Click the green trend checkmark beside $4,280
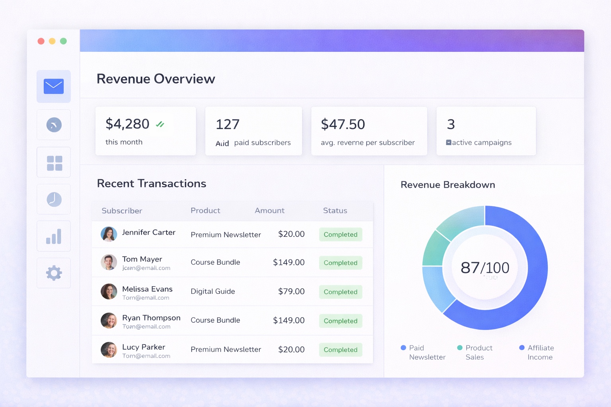 click(160, 124)
